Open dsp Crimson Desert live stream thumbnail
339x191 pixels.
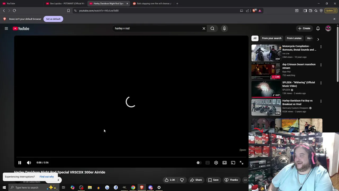[x=266, y=71]
